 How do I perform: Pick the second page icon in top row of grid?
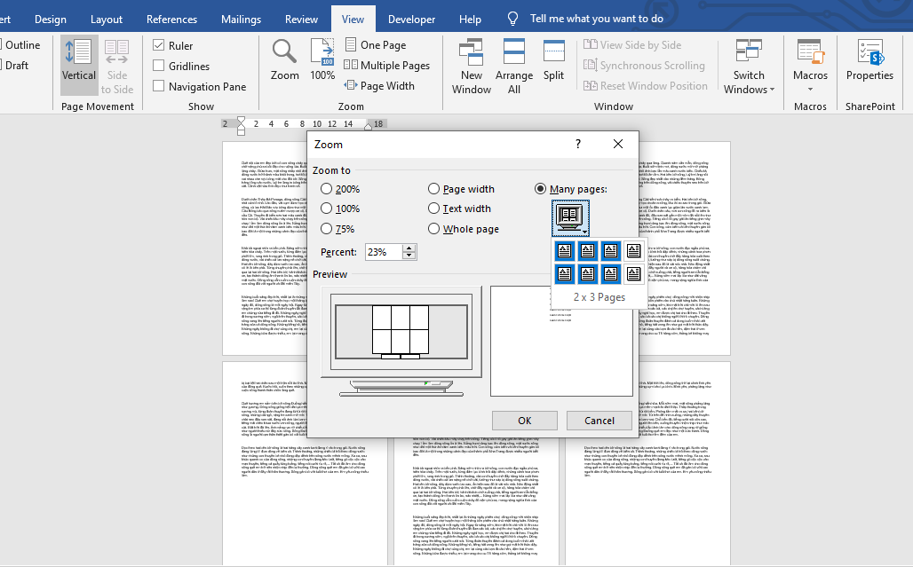pyautogui.click(x=588, y=250)
